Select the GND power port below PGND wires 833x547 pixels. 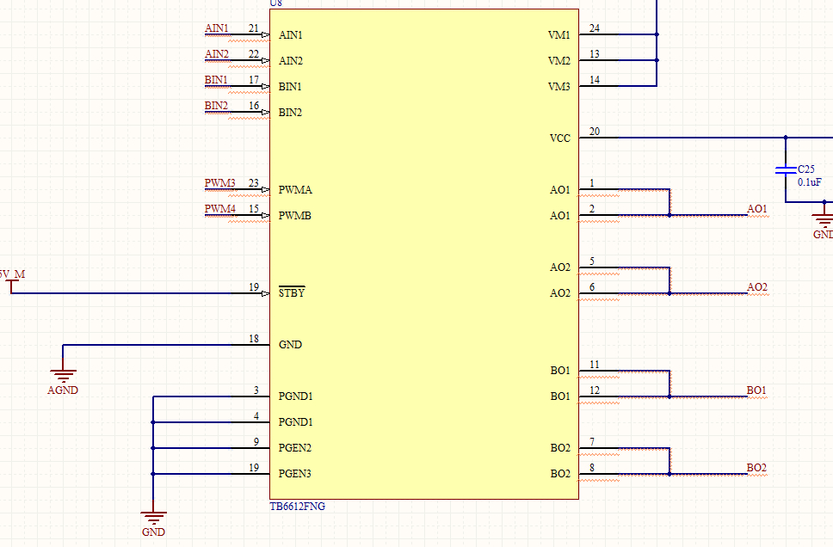coord(153,518)
